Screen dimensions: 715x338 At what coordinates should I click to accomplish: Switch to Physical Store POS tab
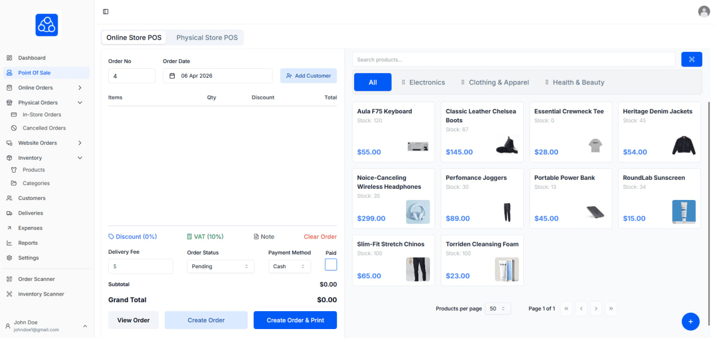[207, 37]
